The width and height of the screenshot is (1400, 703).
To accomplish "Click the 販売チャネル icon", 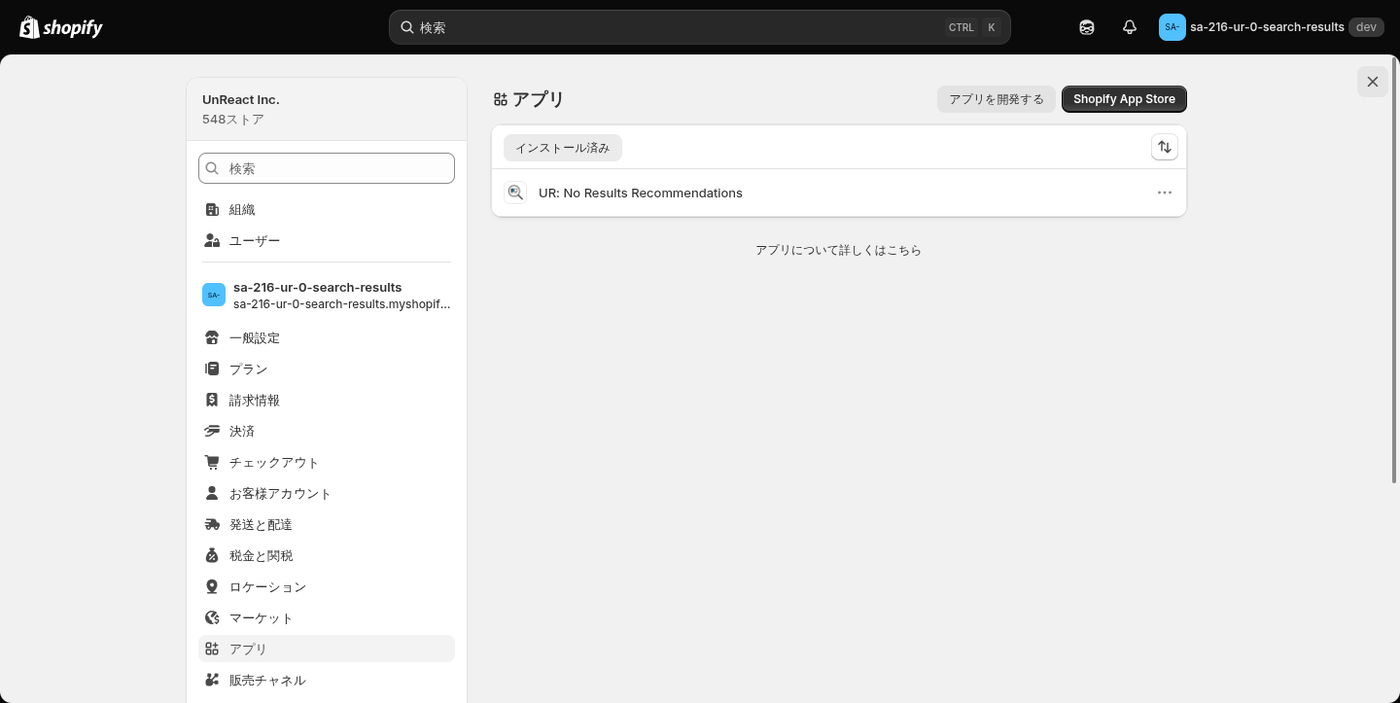I will pyautogui.click(x=212, y=680).
